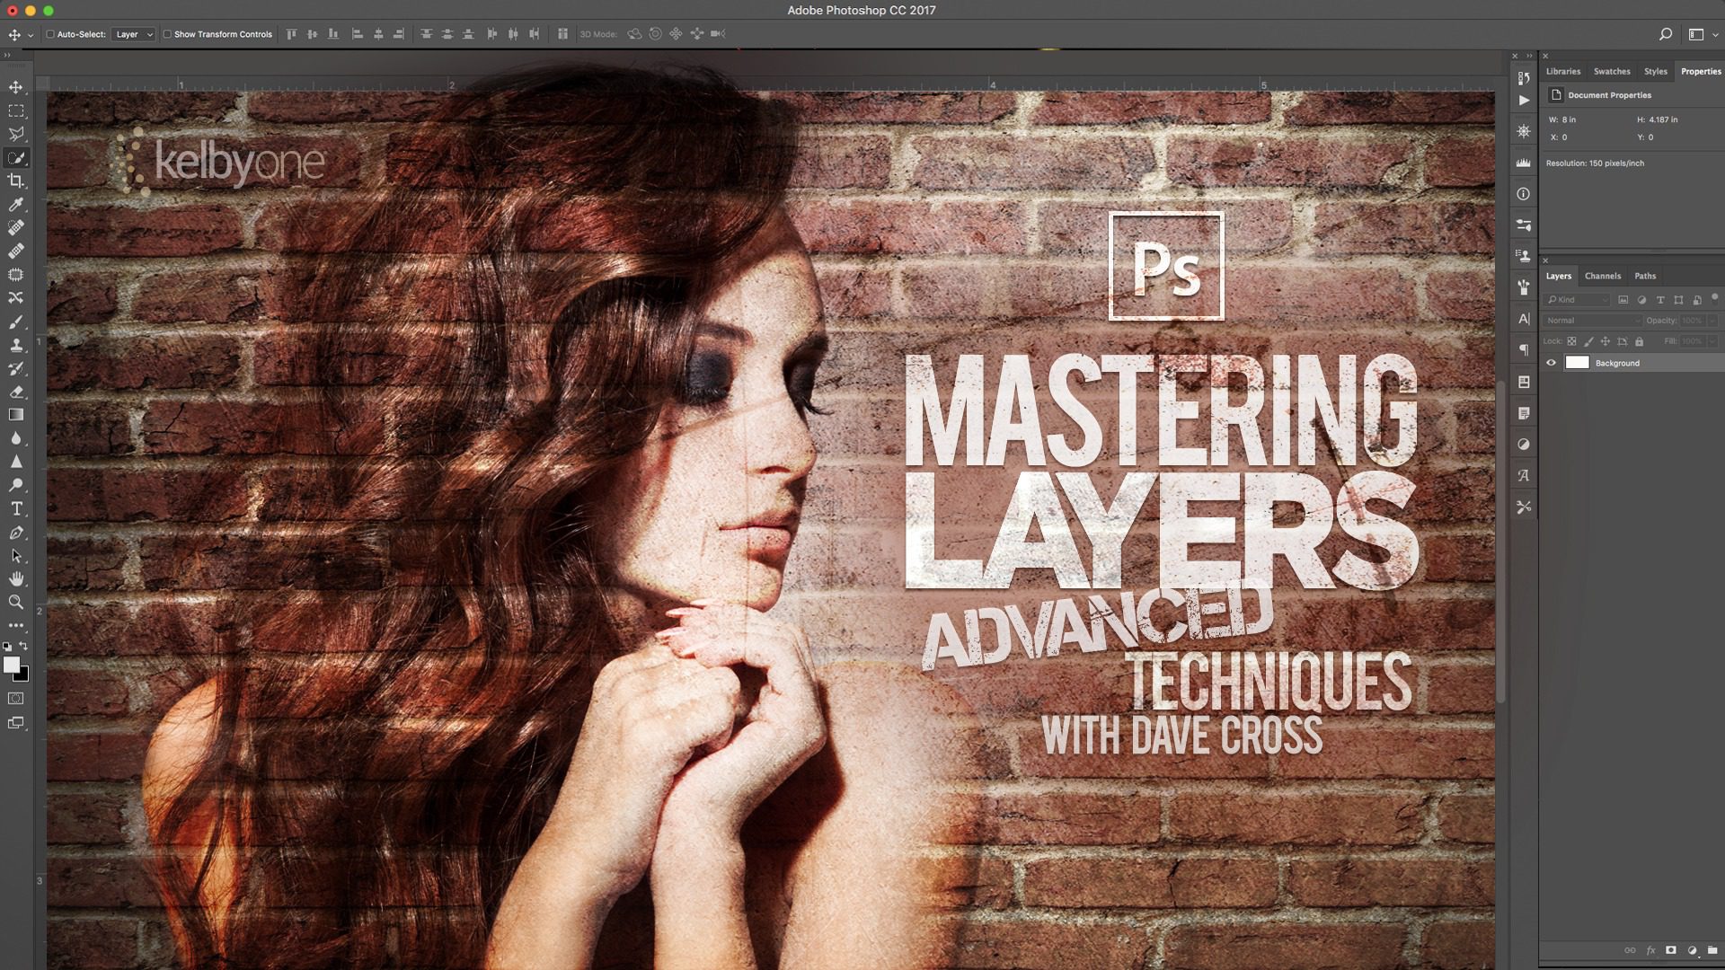Open the layer filter Kind dropdown
The image size is (1725, 970).
(x=1578, y=300)
